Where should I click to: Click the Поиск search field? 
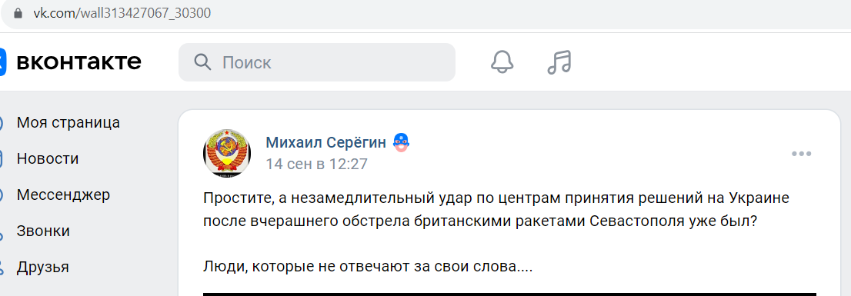(317, 62)
